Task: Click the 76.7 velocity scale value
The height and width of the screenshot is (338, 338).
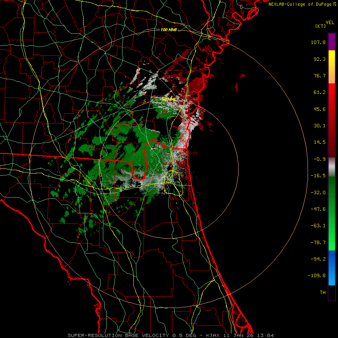Action: [x=320, y=75]
